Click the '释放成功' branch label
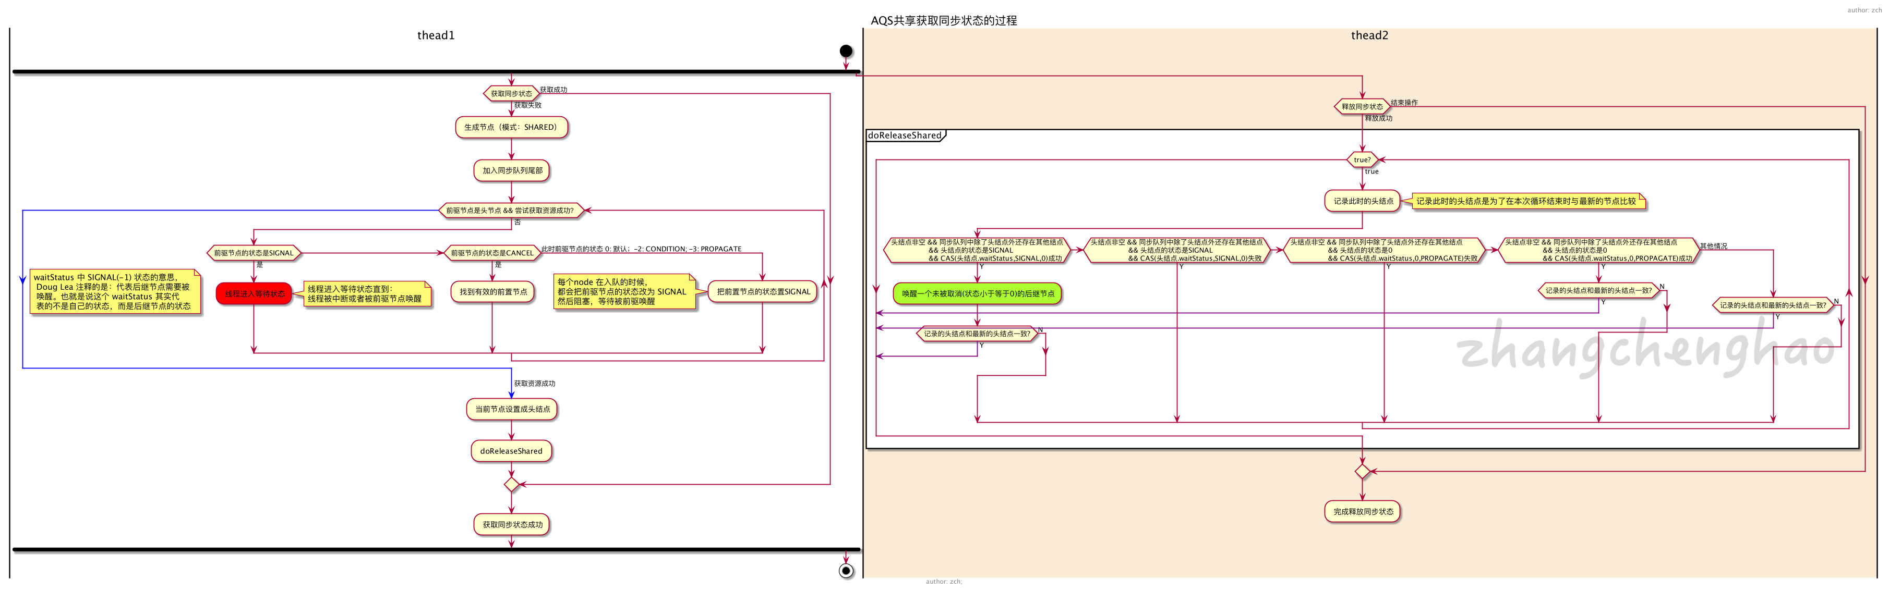Image resolution: width=1889 pixels, height=591 pixels. pyautogui.click(x=1378, y=118)
